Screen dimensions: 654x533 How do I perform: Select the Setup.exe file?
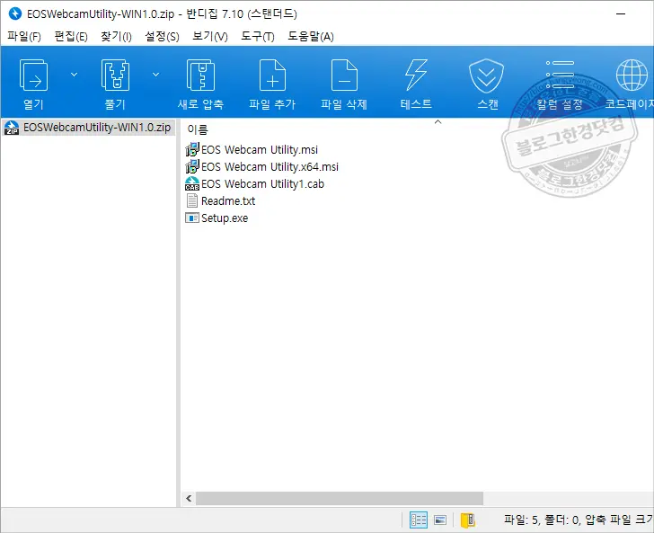pyautogui.click(x=217, y=218)
